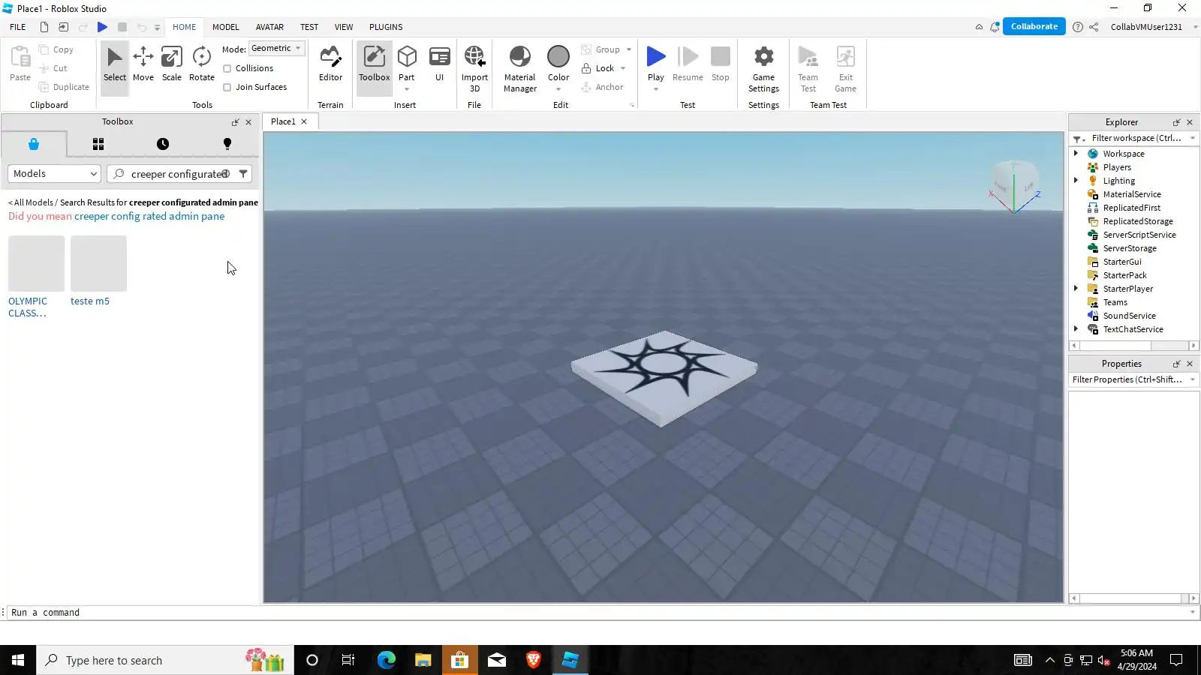
Task: Click the view orientation cube gizmo
Action: [1015, 186]
